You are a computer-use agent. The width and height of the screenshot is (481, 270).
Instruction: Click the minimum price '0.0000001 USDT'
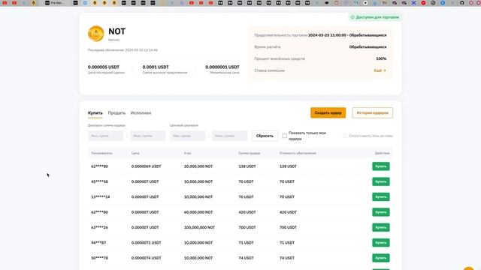coord(222,67)
